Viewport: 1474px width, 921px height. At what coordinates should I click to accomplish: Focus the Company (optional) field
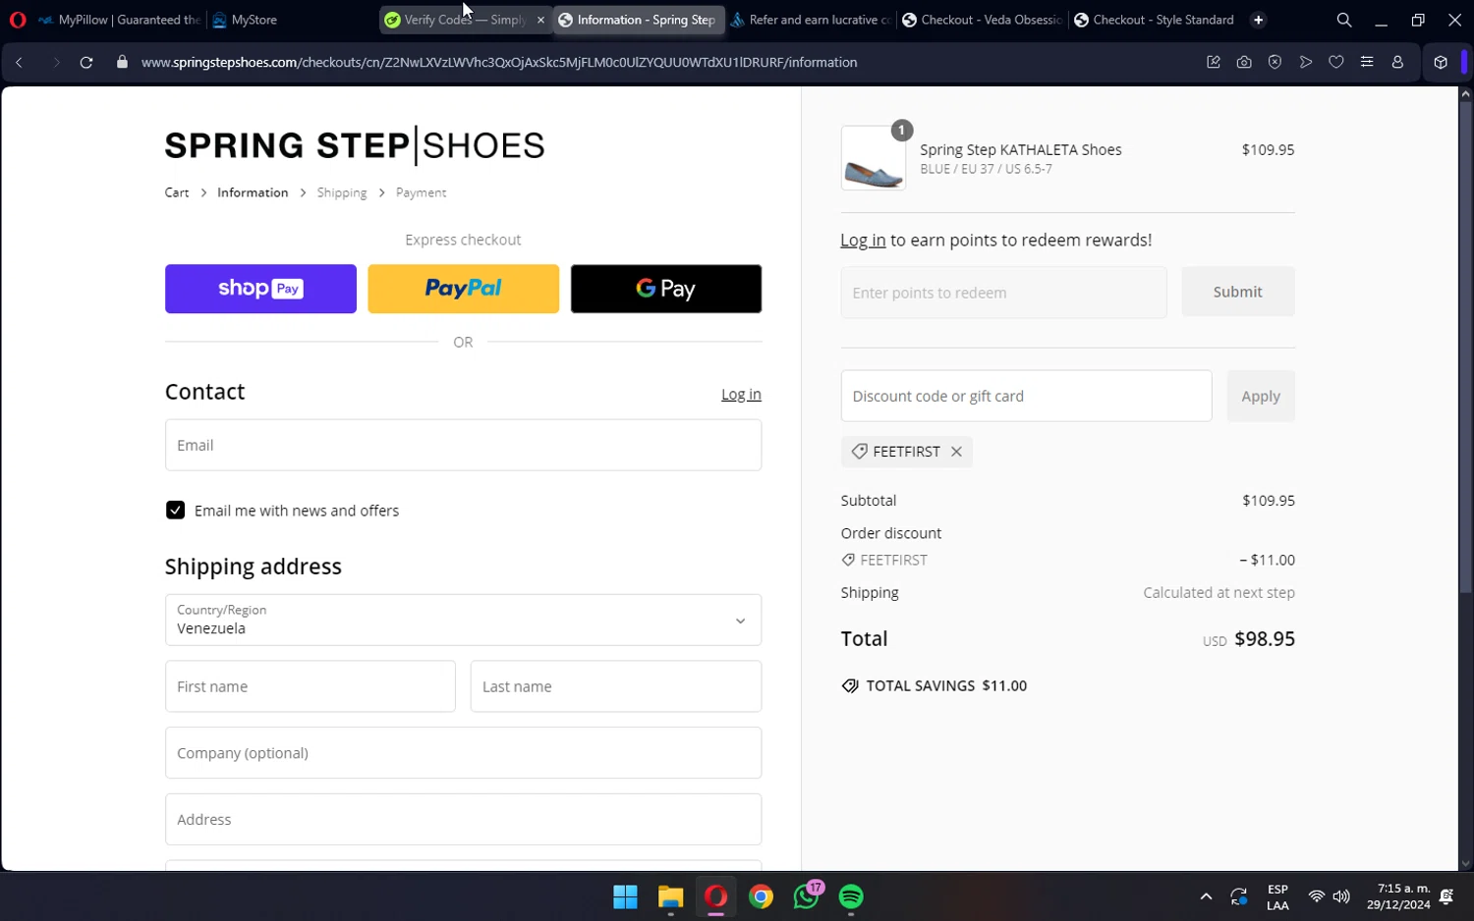(x=463, y=753)
